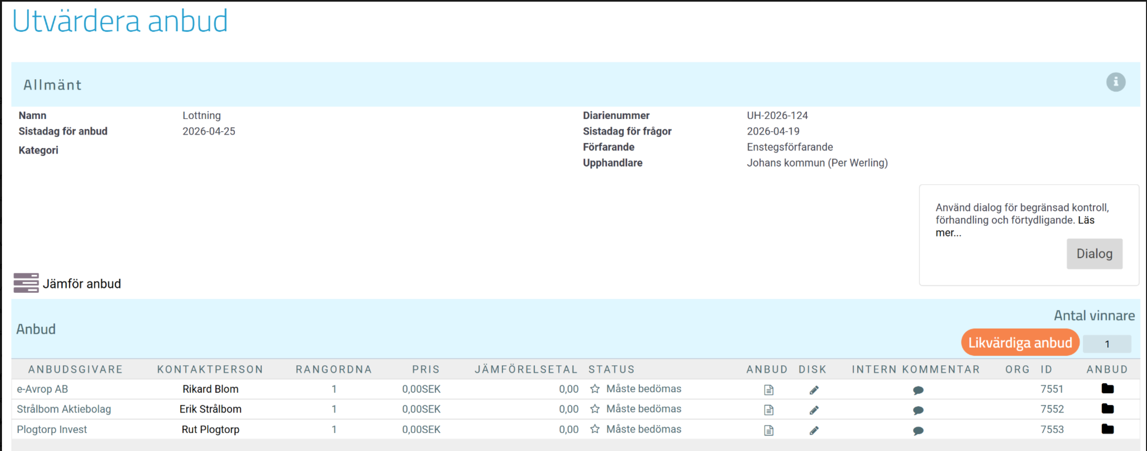Click comment bubble icon for e-Avrop AB
The width and height of the screenshot is (1147, 451).
[918, 390]
